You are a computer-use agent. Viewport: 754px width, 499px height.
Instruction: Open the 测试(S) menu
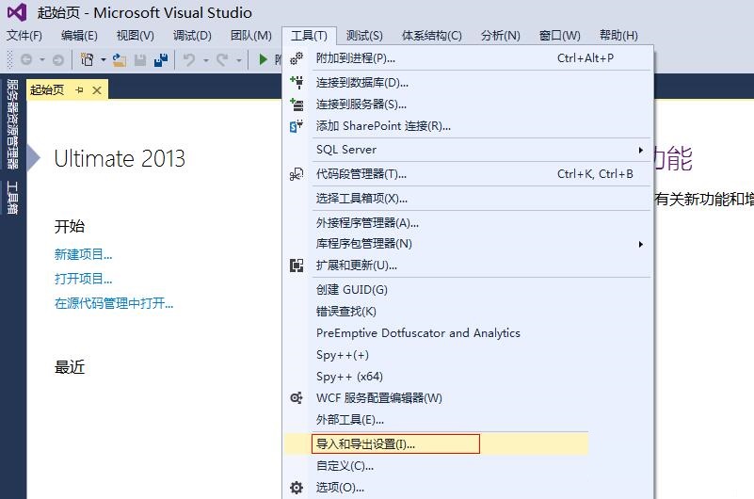(364, 36)
